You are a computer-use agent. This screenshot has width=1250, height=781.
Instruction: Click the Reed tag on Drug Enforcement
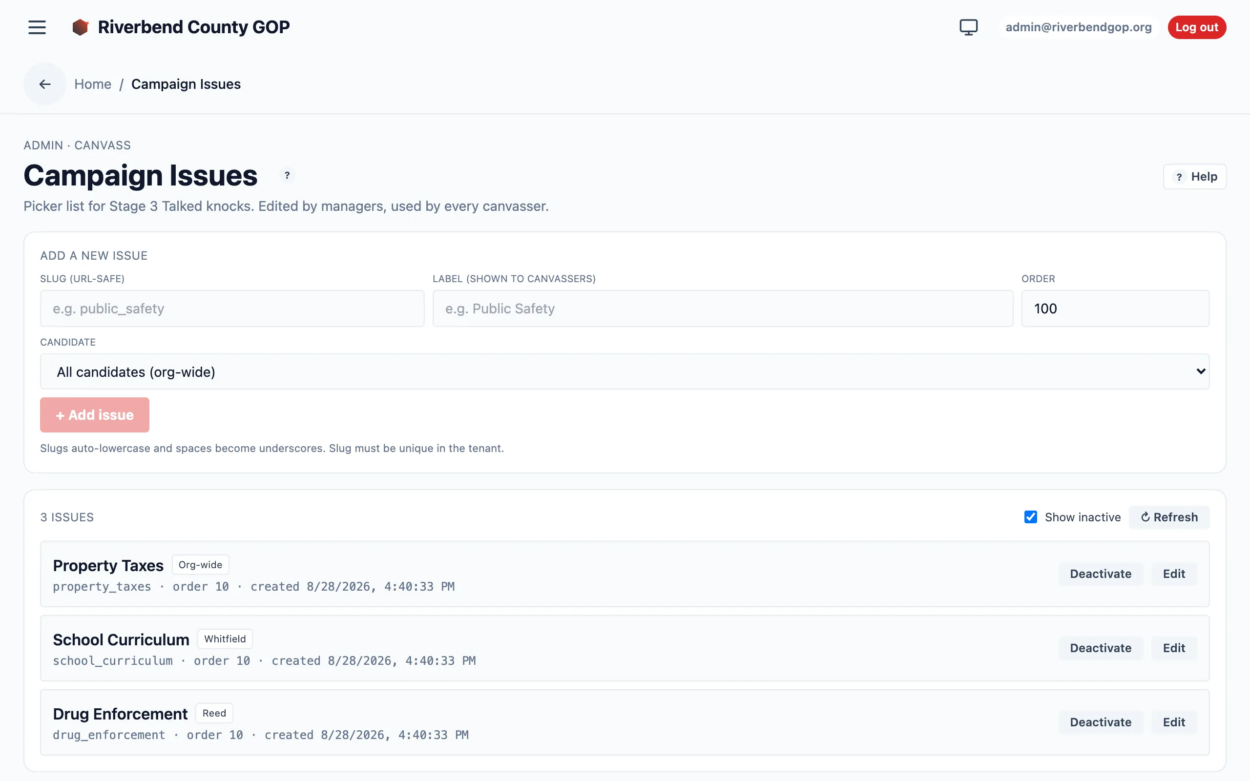214,713
